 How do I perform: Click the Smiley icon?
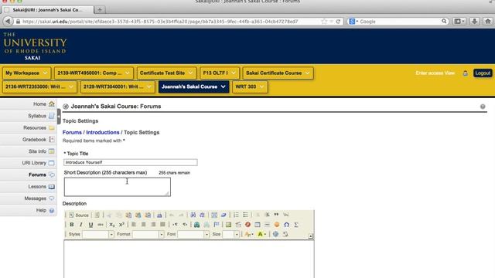tap(277, 225)
